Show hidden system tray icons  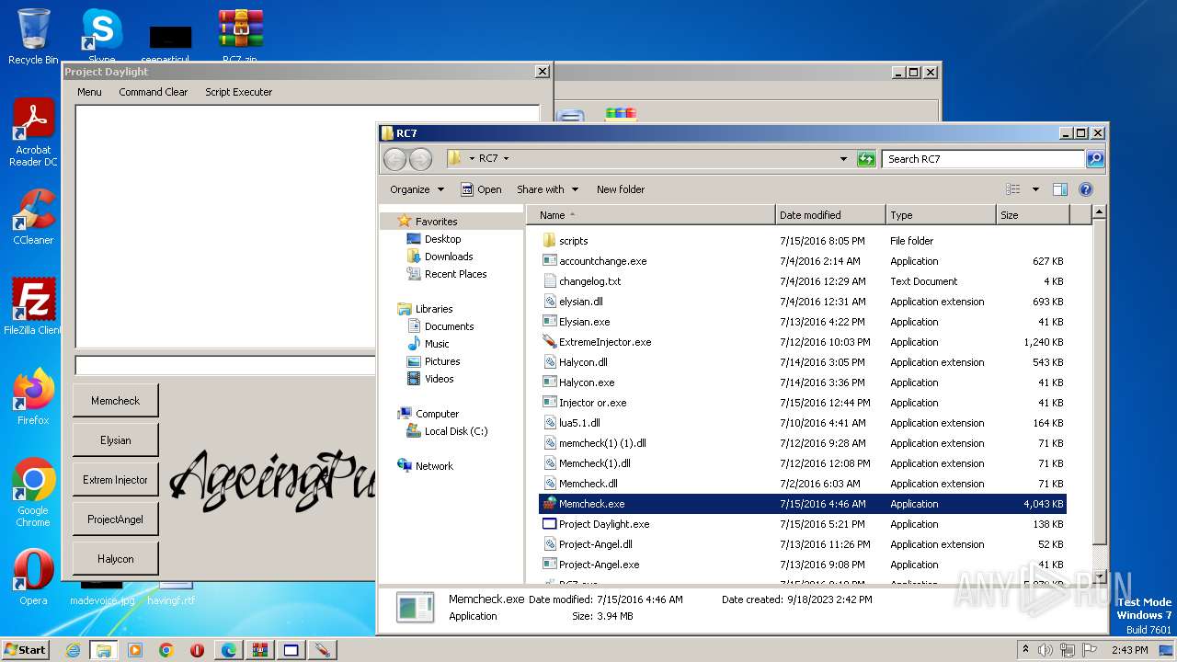click(x=1026, y=649)
